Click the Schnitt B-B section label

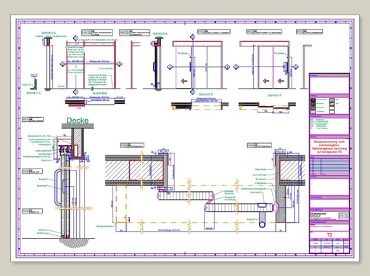pyautogui.click(x=99, y=93)
